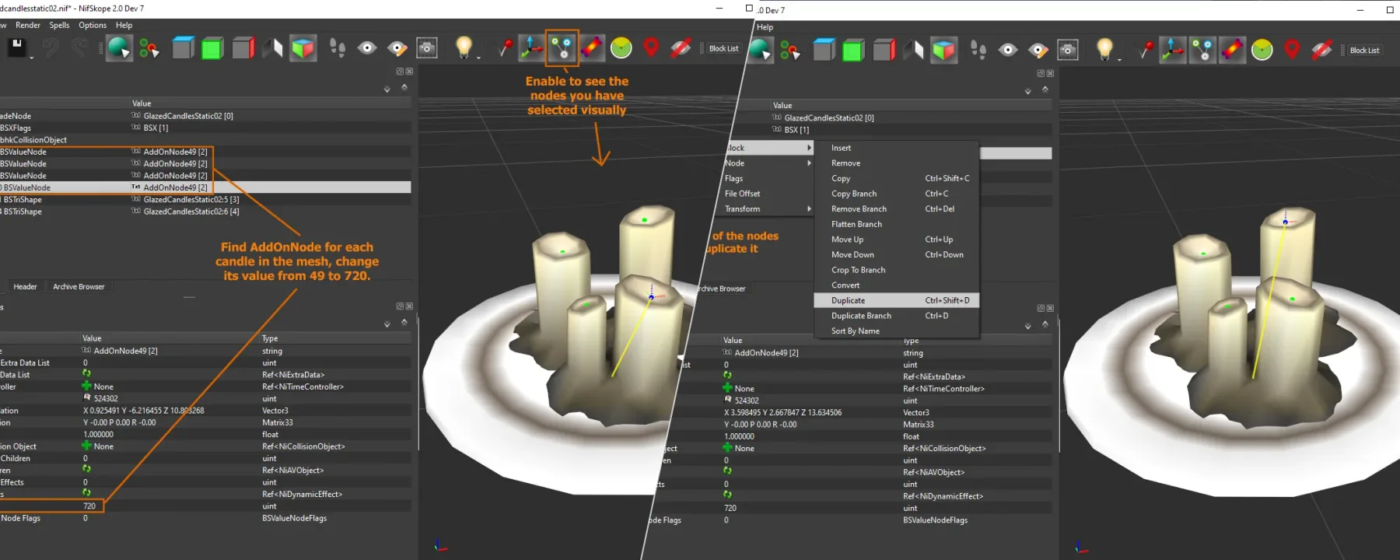Image resolution: width=1400 pixels, height=560 pixels.
Task: Toggle the draw axes button in right toolbar
Action: pyautogui.click(x=1172, y=50)
